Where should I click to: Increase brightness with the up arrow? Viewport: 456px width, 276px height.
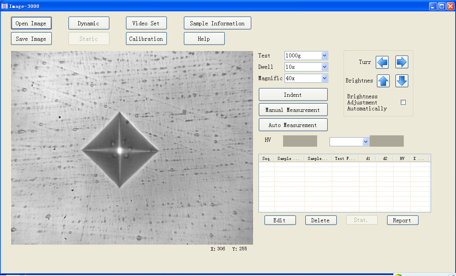click(x=383, y=81)
